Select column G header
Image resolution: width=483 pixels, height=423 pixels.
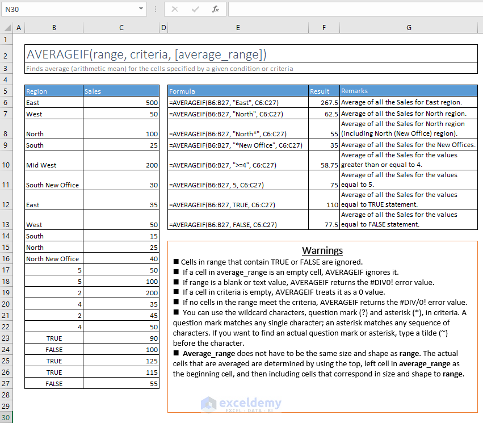(409, 28)
